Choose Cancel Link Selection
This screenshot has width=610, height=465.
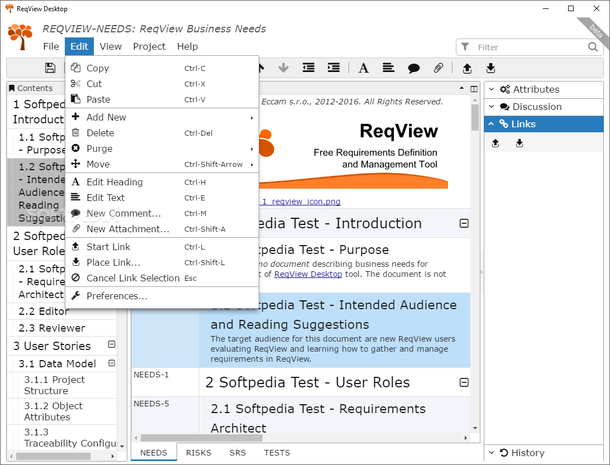point(162,278)
